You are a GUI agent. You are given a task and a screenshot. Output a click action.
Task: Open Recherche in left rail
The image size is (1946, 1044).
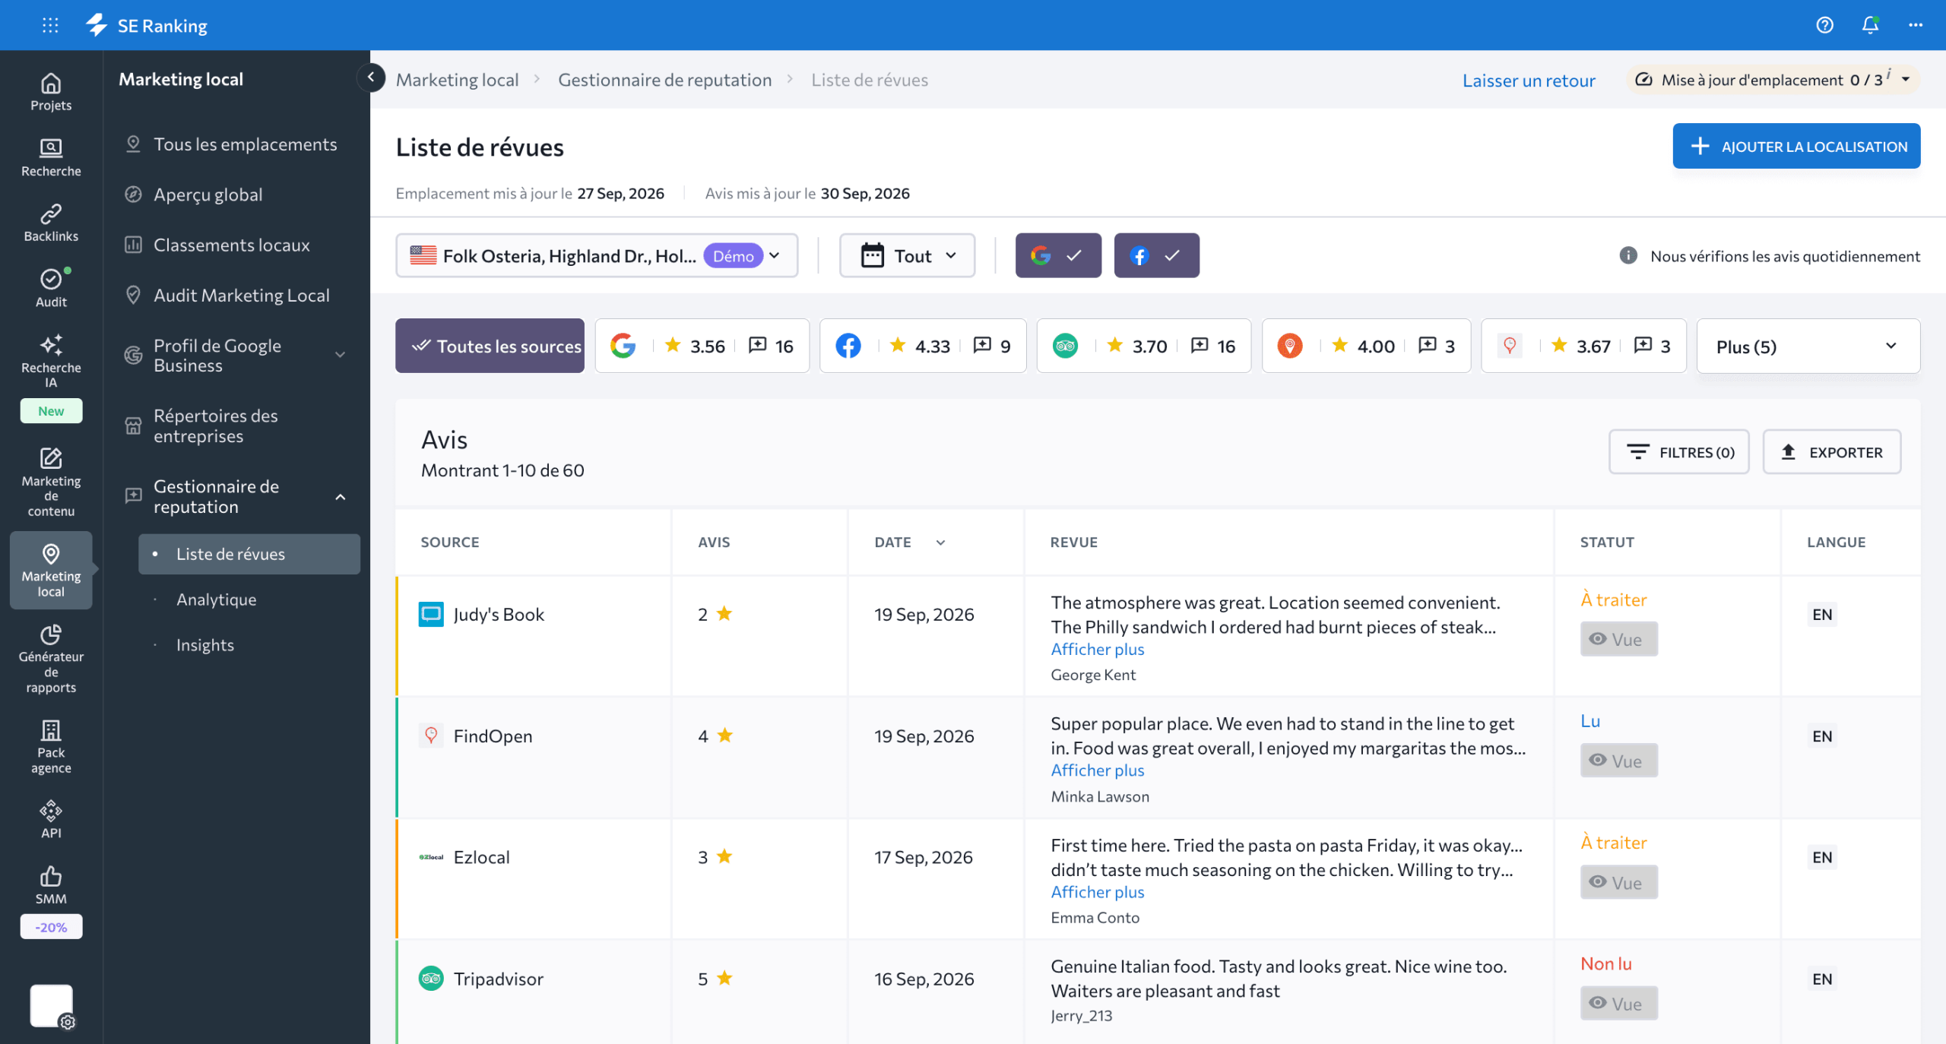pos(51,157)
